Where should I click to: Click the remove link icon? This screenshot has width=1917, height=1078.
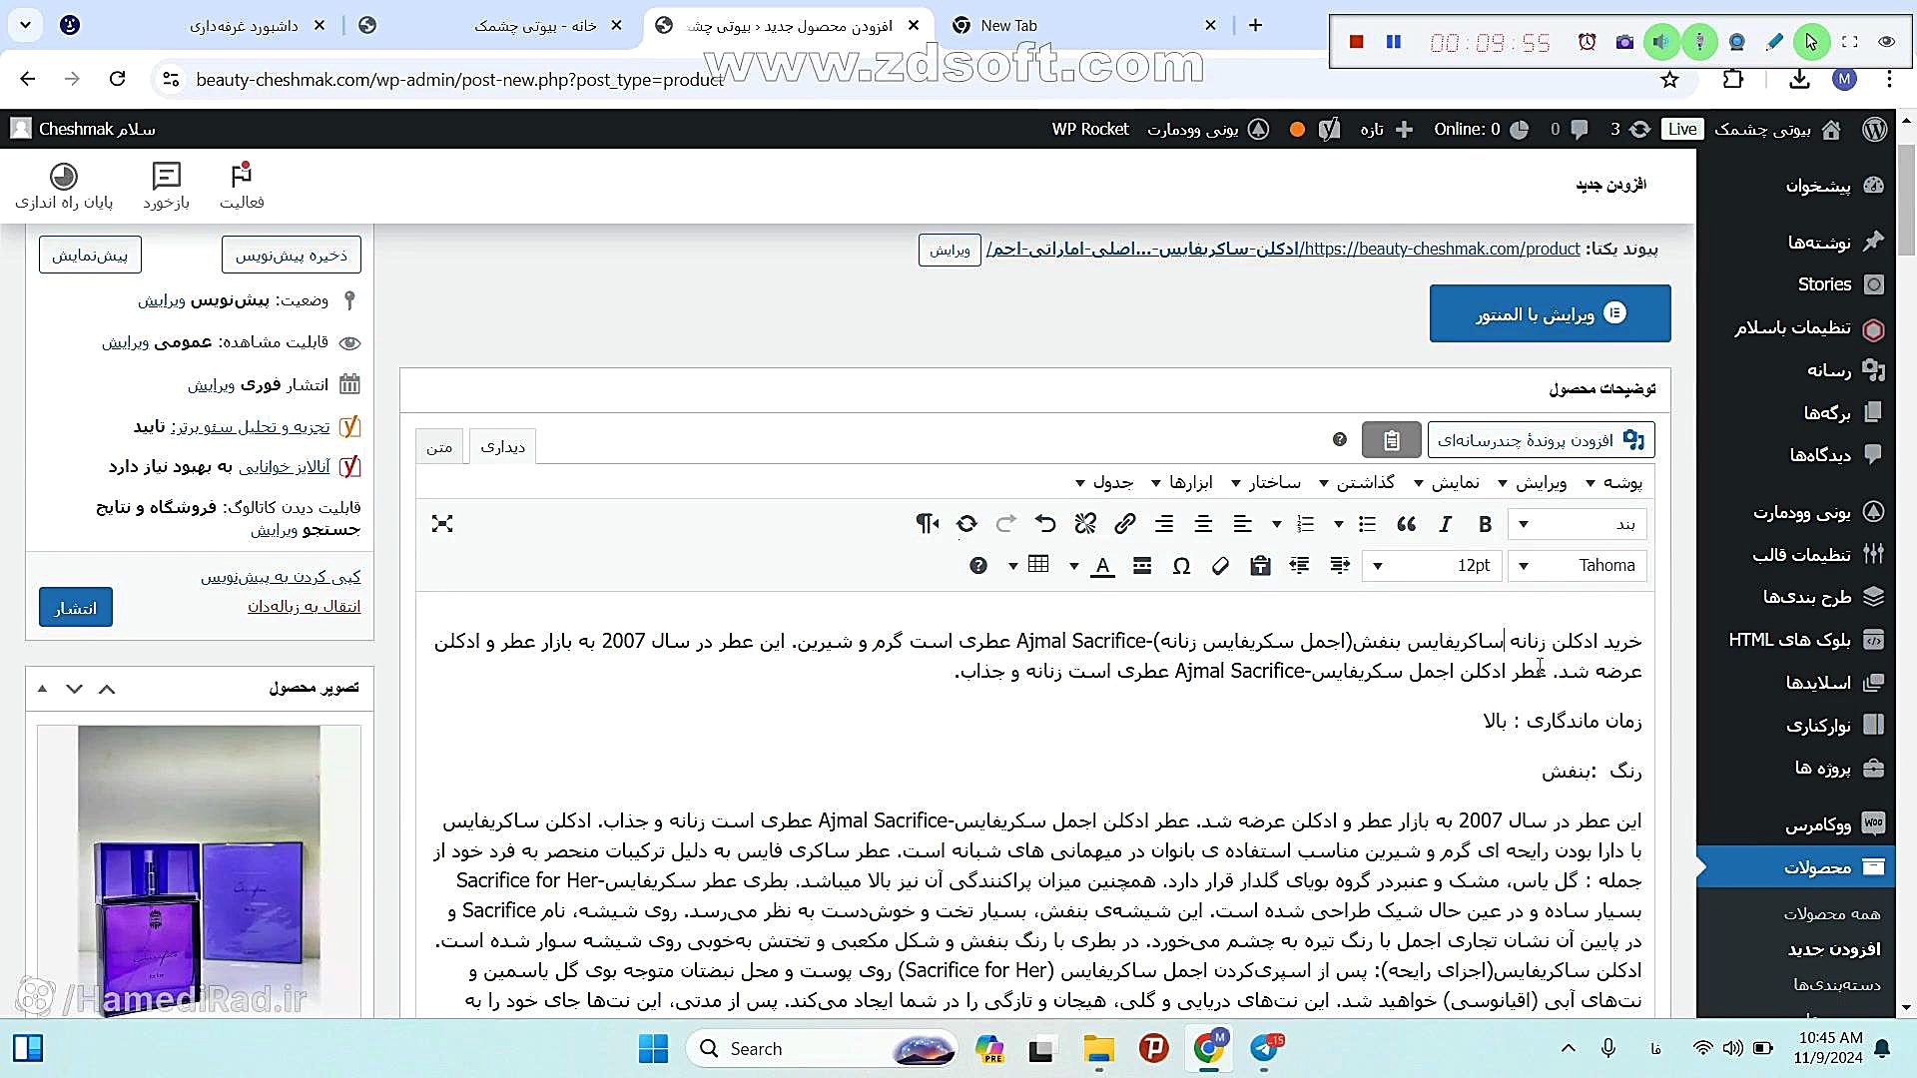coord(1085,524)
